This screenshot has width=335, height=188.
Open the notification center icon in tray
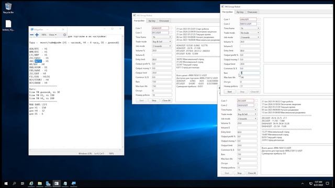[328, 183]
